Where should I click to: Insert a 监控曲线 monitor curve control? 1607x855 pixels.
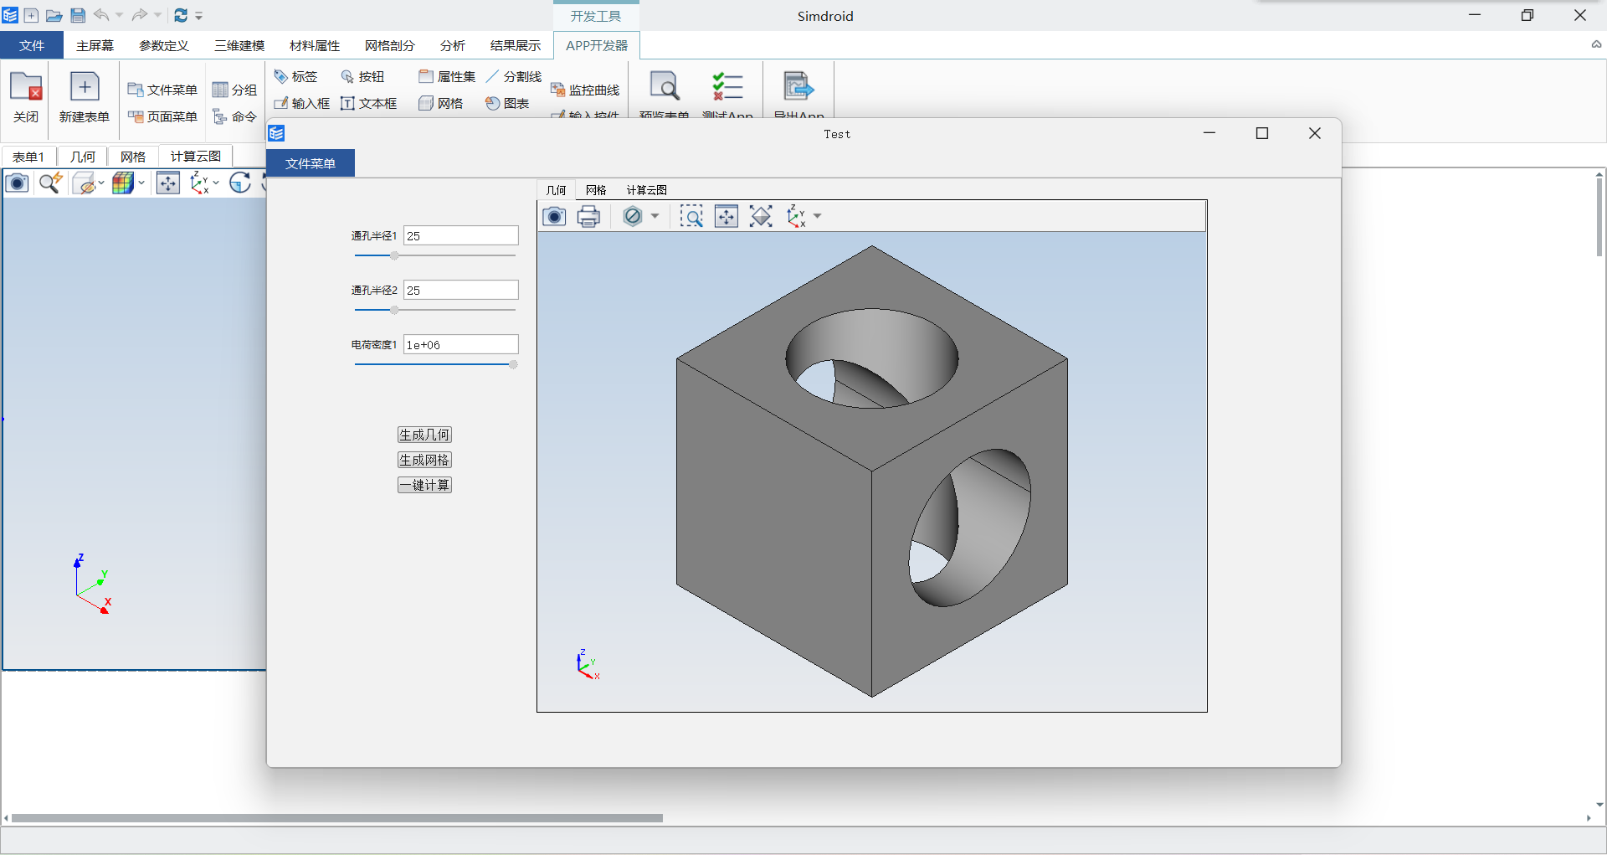pyautogui.click(x=584, y=90)
